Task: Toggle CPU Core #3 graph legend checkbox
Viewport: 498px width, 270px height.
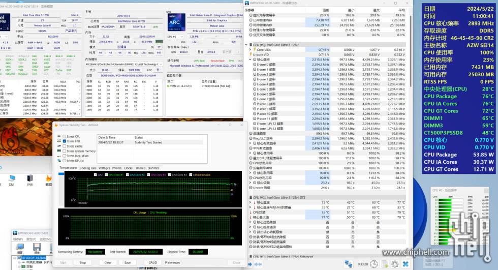Action: coord(148,175)
